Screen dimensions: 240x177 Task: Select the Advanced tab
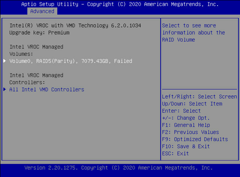(x=42, y=11)
